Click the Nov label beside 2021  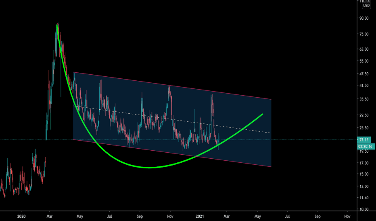click(x=170, y=217)
